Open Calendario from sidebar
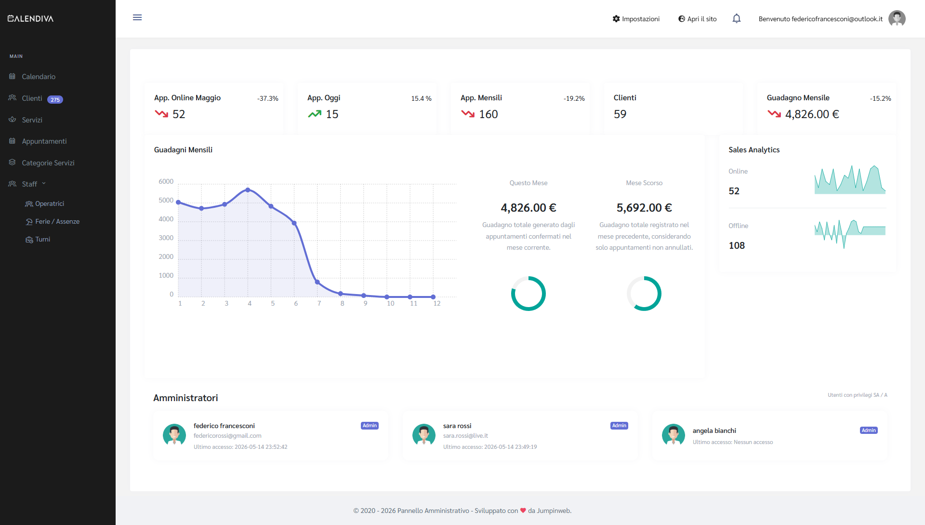 coord(39,77)
